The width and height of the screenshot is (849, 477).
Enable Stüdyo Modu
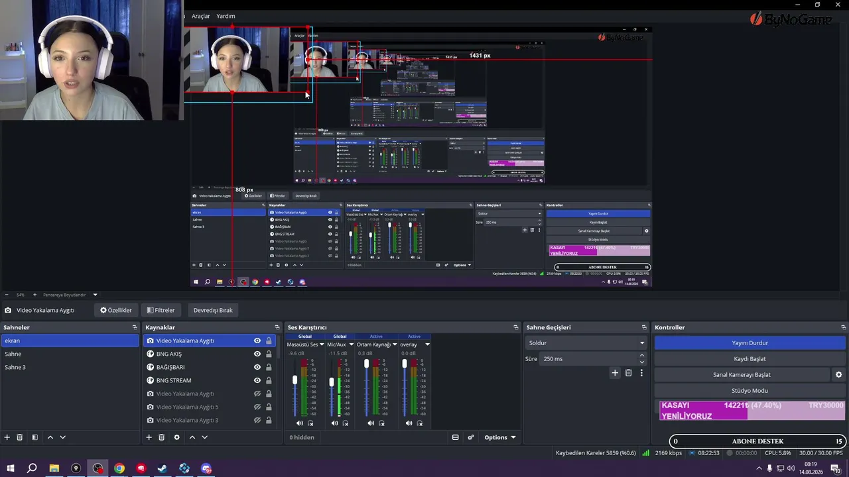click(x=750, y=391)
